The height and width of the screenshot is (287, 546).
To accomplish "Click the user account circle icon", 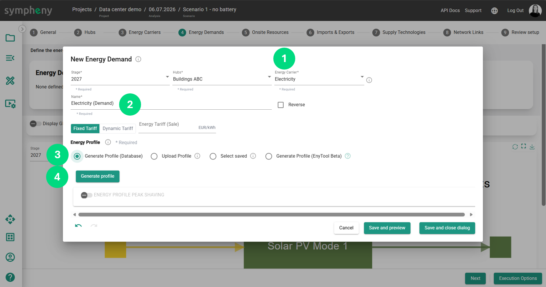I will click(x=10, y=257).
